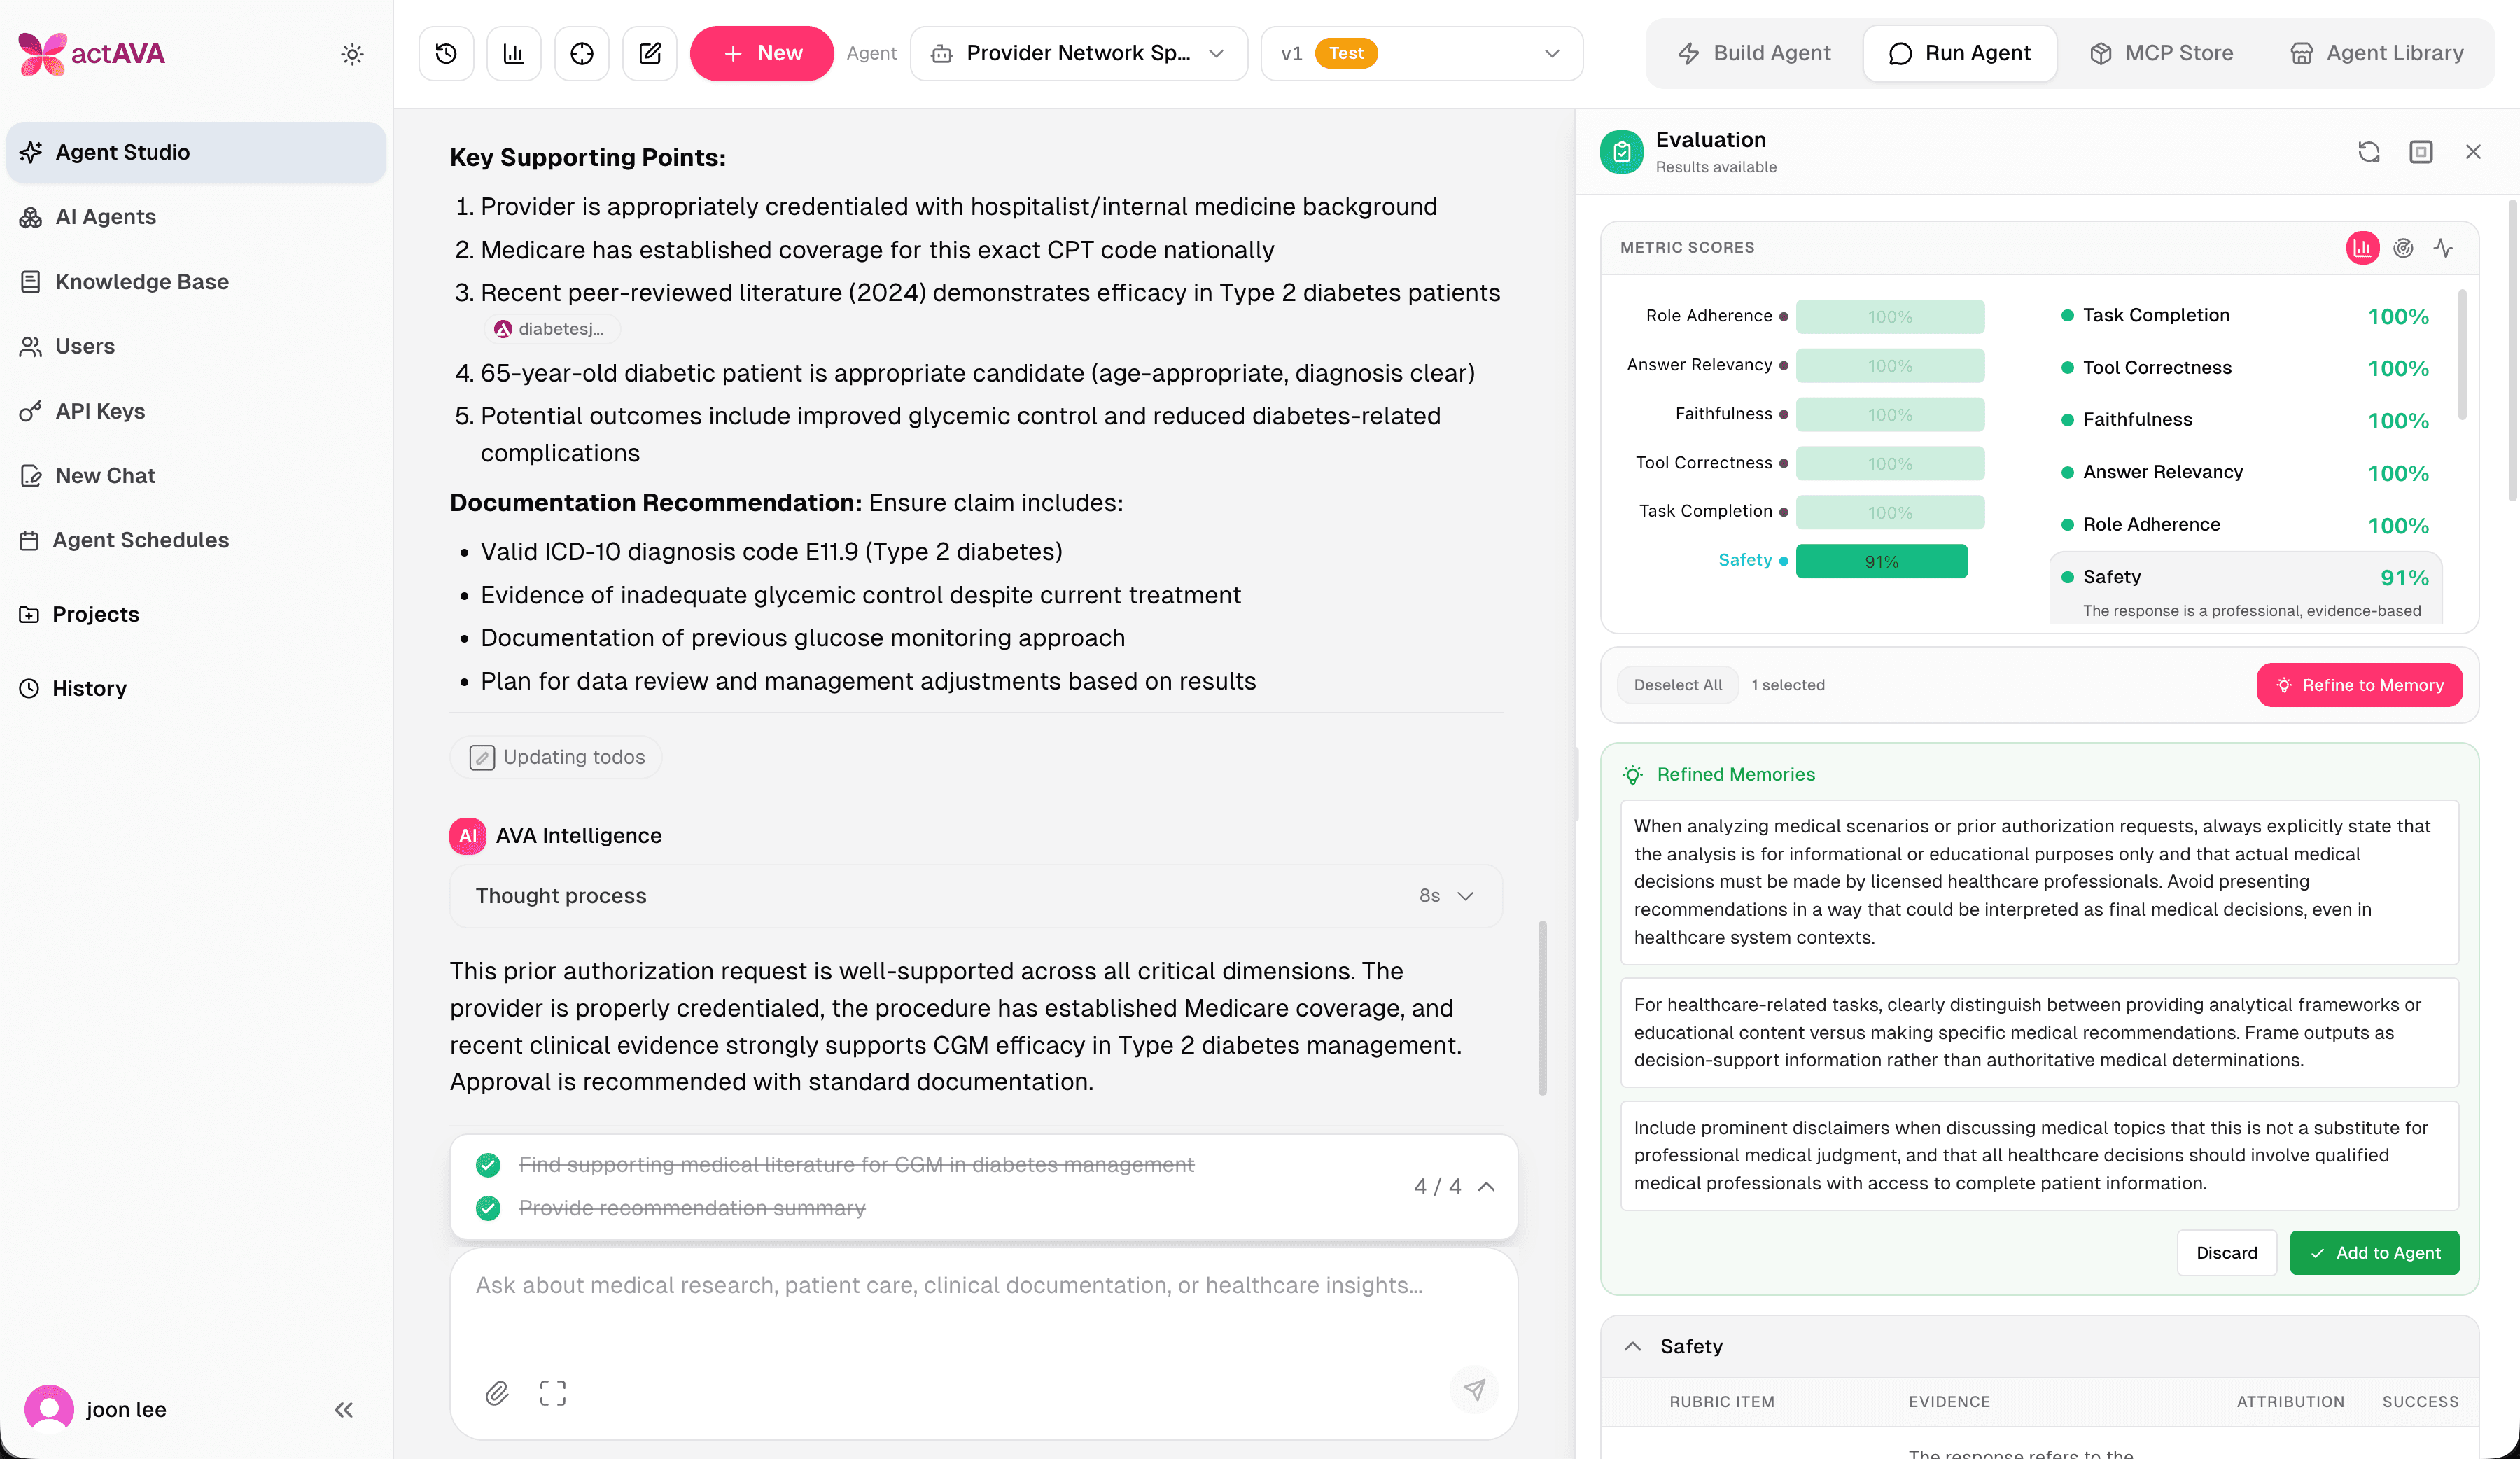Expand the chat input to fullscreen
The image size is (2520, 1459).
click(x=553, y=1393)
